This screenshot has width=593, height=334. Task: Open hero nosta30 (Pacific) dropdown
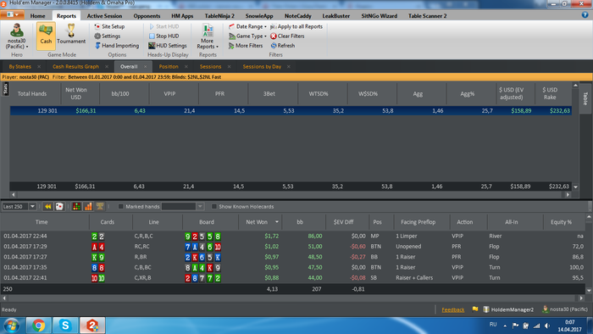[x=17, y=36]
